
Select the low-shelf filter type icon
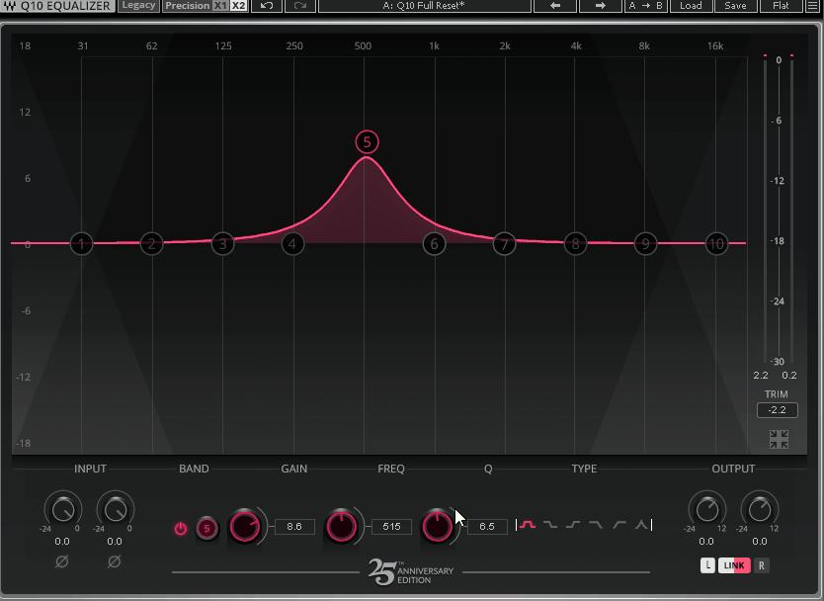[x=551, y=525]
